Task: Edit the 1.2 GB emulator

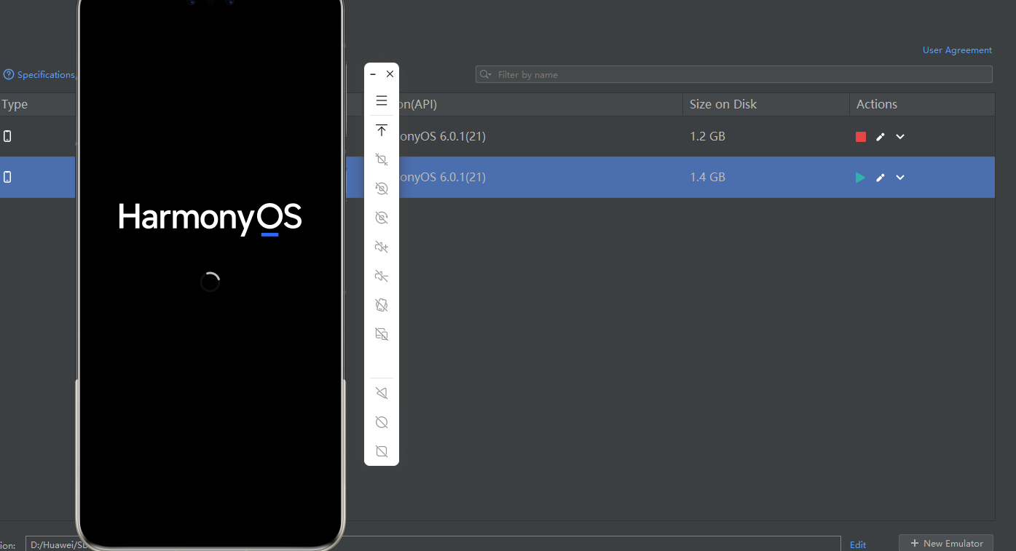Action: tap(881, 137)
